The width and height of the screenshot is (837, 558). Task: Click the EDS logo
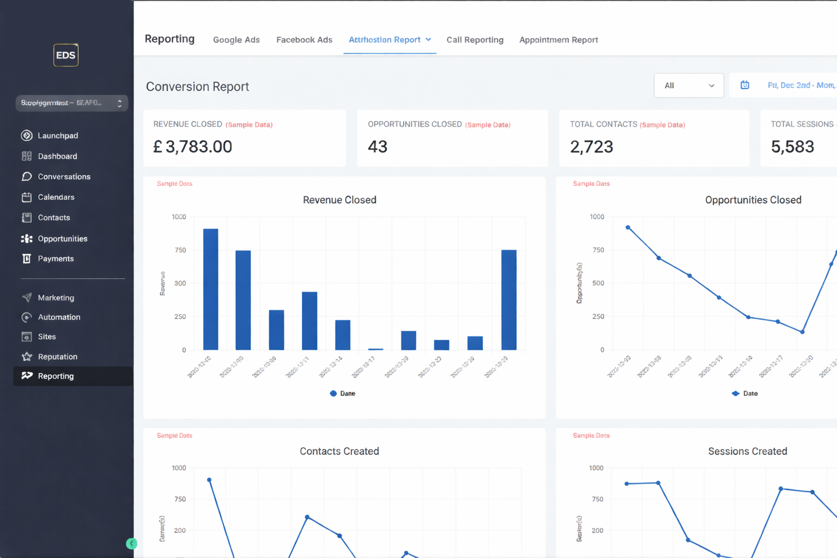click(x=65, y=55)
